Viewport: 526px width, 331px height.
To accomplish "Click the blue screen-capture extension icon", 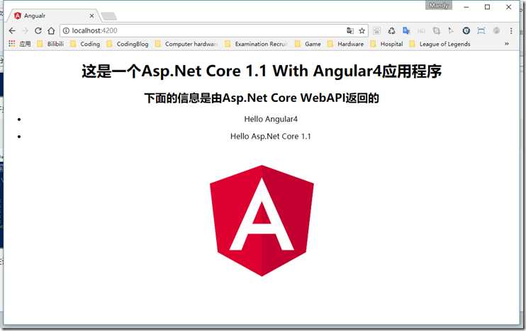I will [x=481, y=31].
